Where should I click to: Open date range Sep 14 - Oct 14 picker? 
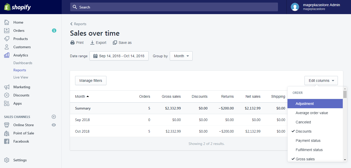coord(119,56)
